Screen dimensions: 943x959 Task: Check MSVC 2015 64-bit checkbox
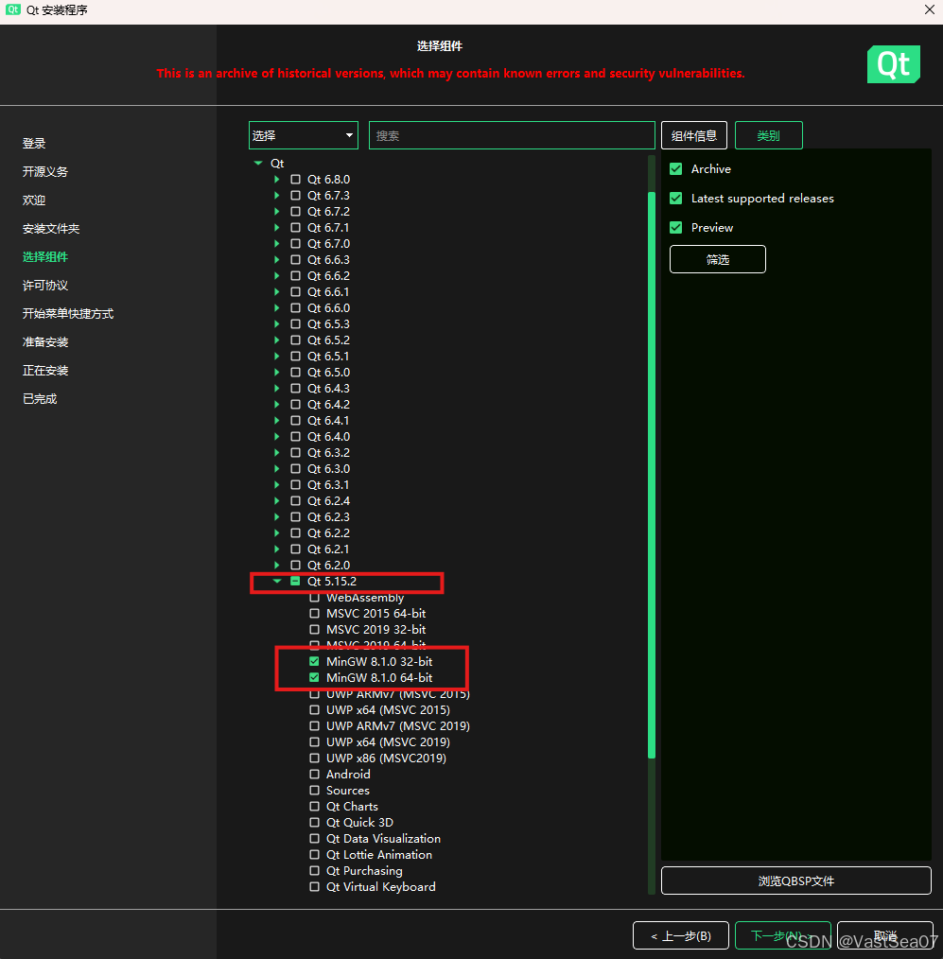314,614
